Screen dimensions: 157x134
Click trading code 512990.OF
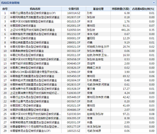click(74, 72)
